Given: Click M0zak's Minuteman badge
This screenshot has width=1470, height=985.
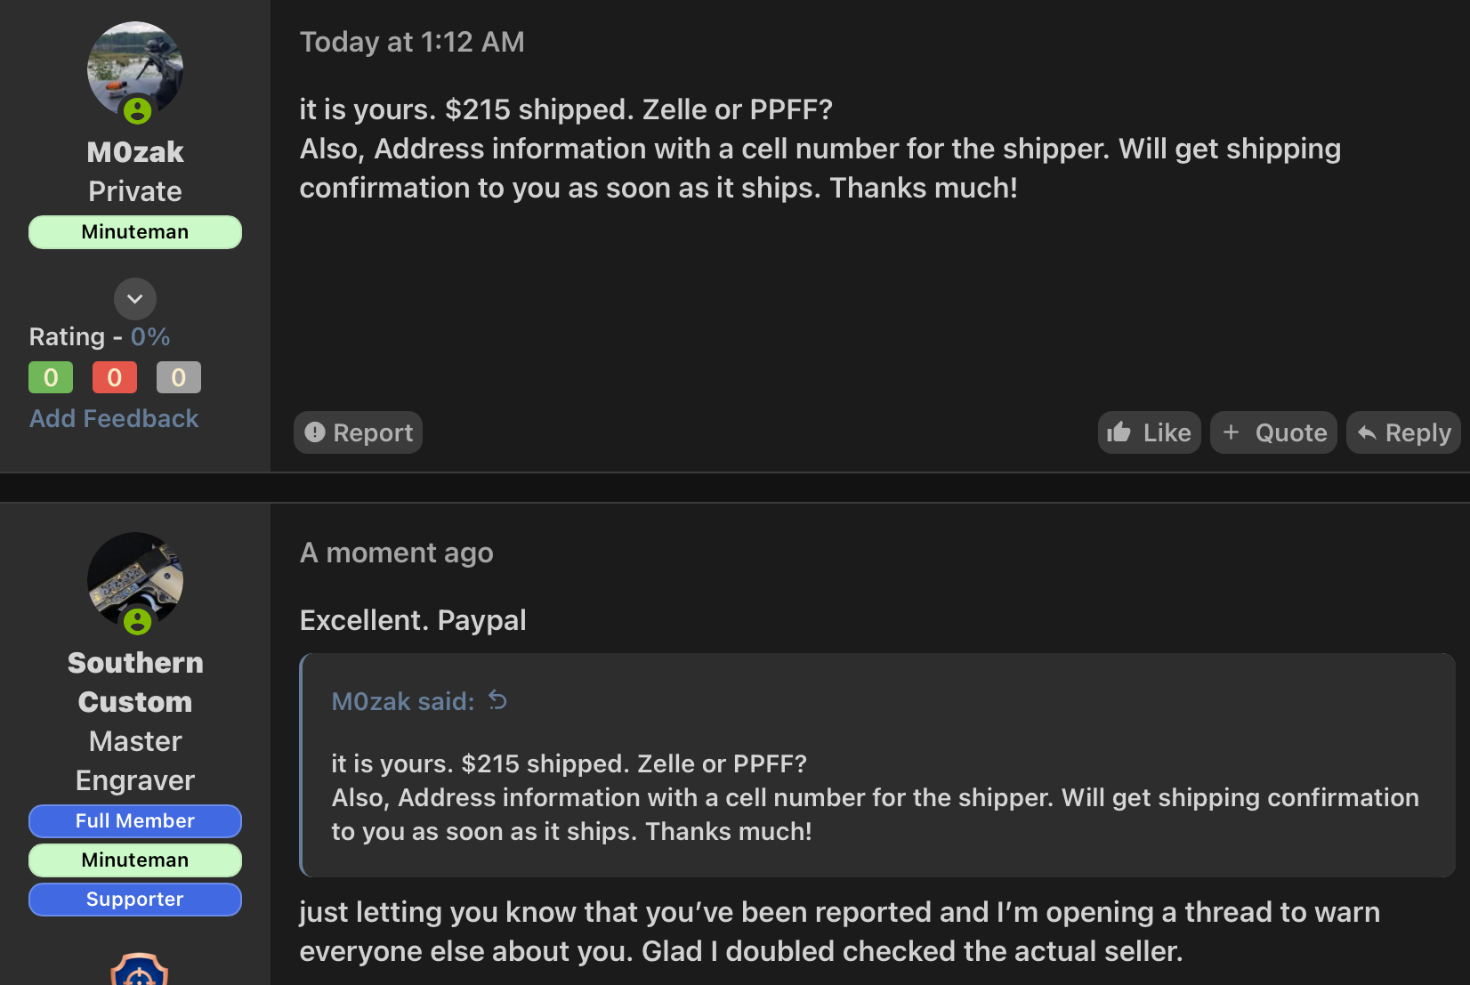Looking at the screenshot, I should coord(135,232).
